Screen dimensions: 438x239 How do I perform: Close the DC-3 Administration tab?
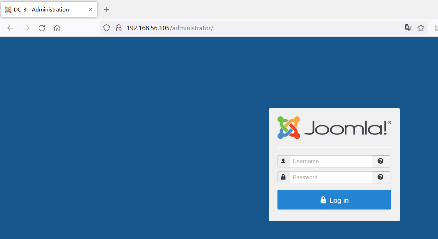90,10
